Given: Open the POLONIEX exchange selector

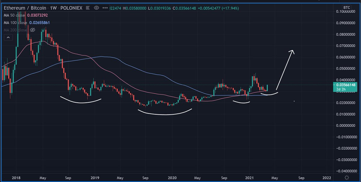Looking at the screenshot, I should 71,8.
